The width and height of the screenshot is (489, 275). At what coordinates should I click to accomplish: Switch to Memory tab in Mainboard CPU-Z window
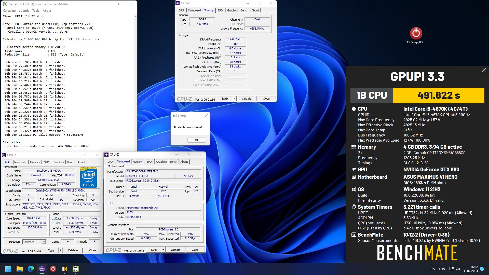tap(138, 162)
